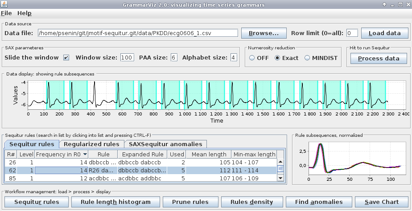Sort by the Mean length column header
412x211 pixels.
click(x=209, y=154)
